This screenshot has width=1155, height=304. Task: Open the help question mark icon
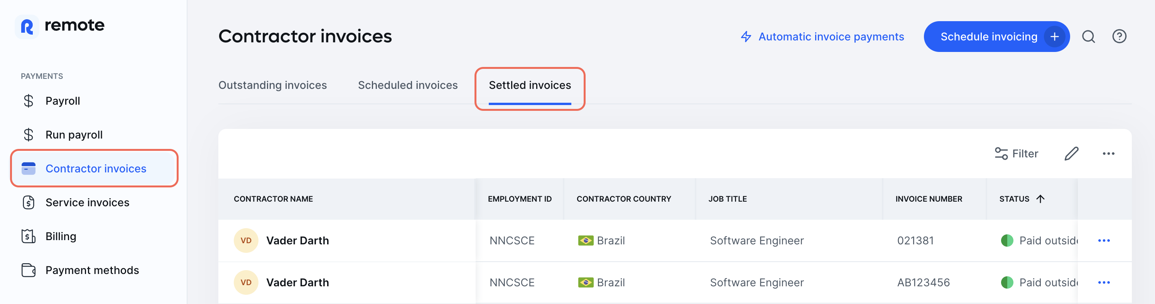(1120, 37)
